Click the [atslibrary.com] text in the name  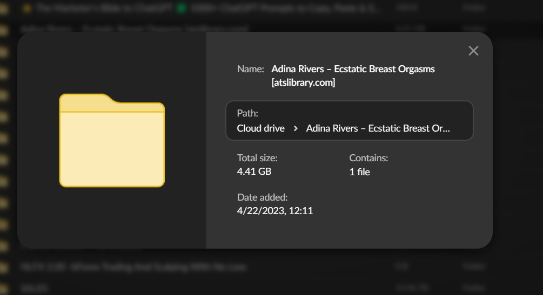(303, 83)
